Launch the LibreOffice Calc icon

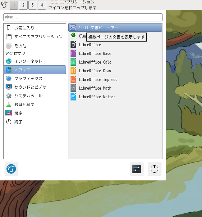pos(73,62)
